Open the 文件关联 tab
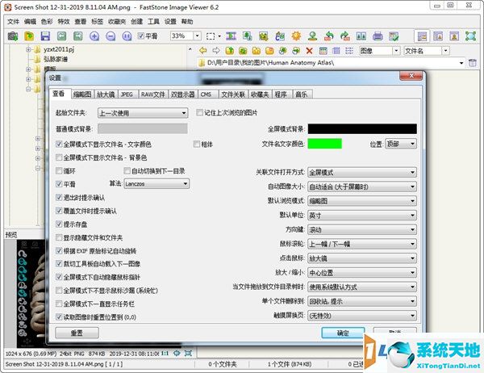484x373 pixels. pyautogui.click(x=233, y=94)
